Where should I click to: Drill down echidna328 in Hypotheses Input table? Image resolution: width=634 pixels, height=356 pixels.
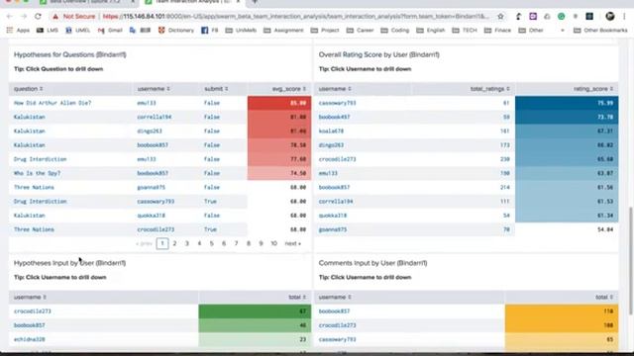29,339
